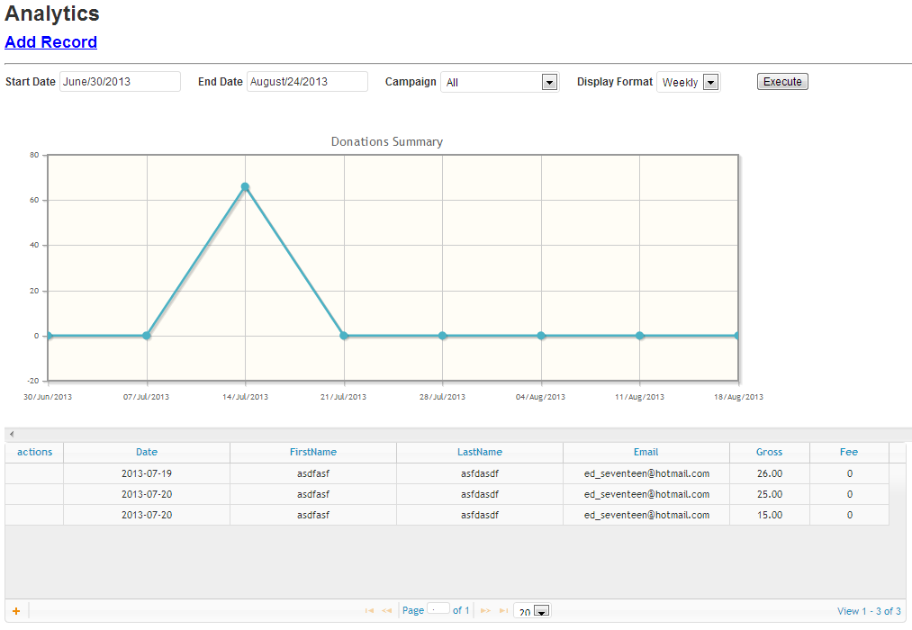Select the Gross value 15.00
Image resolution: width=912 pixels, height=630 pixels.
pyautogui.click(x=770, y=515)
